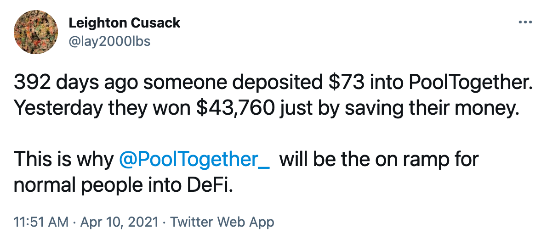
Task: Click the Apr 10, 2021 date
Action: pyautogui.click(x=120, y=222)
